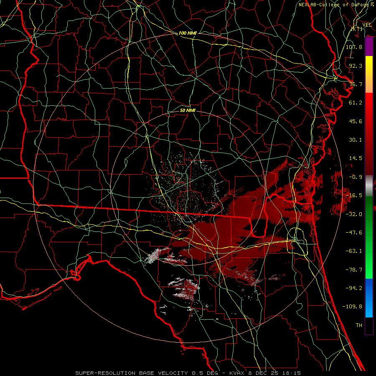Select the -94.2 legend value

tap(354, 288)
